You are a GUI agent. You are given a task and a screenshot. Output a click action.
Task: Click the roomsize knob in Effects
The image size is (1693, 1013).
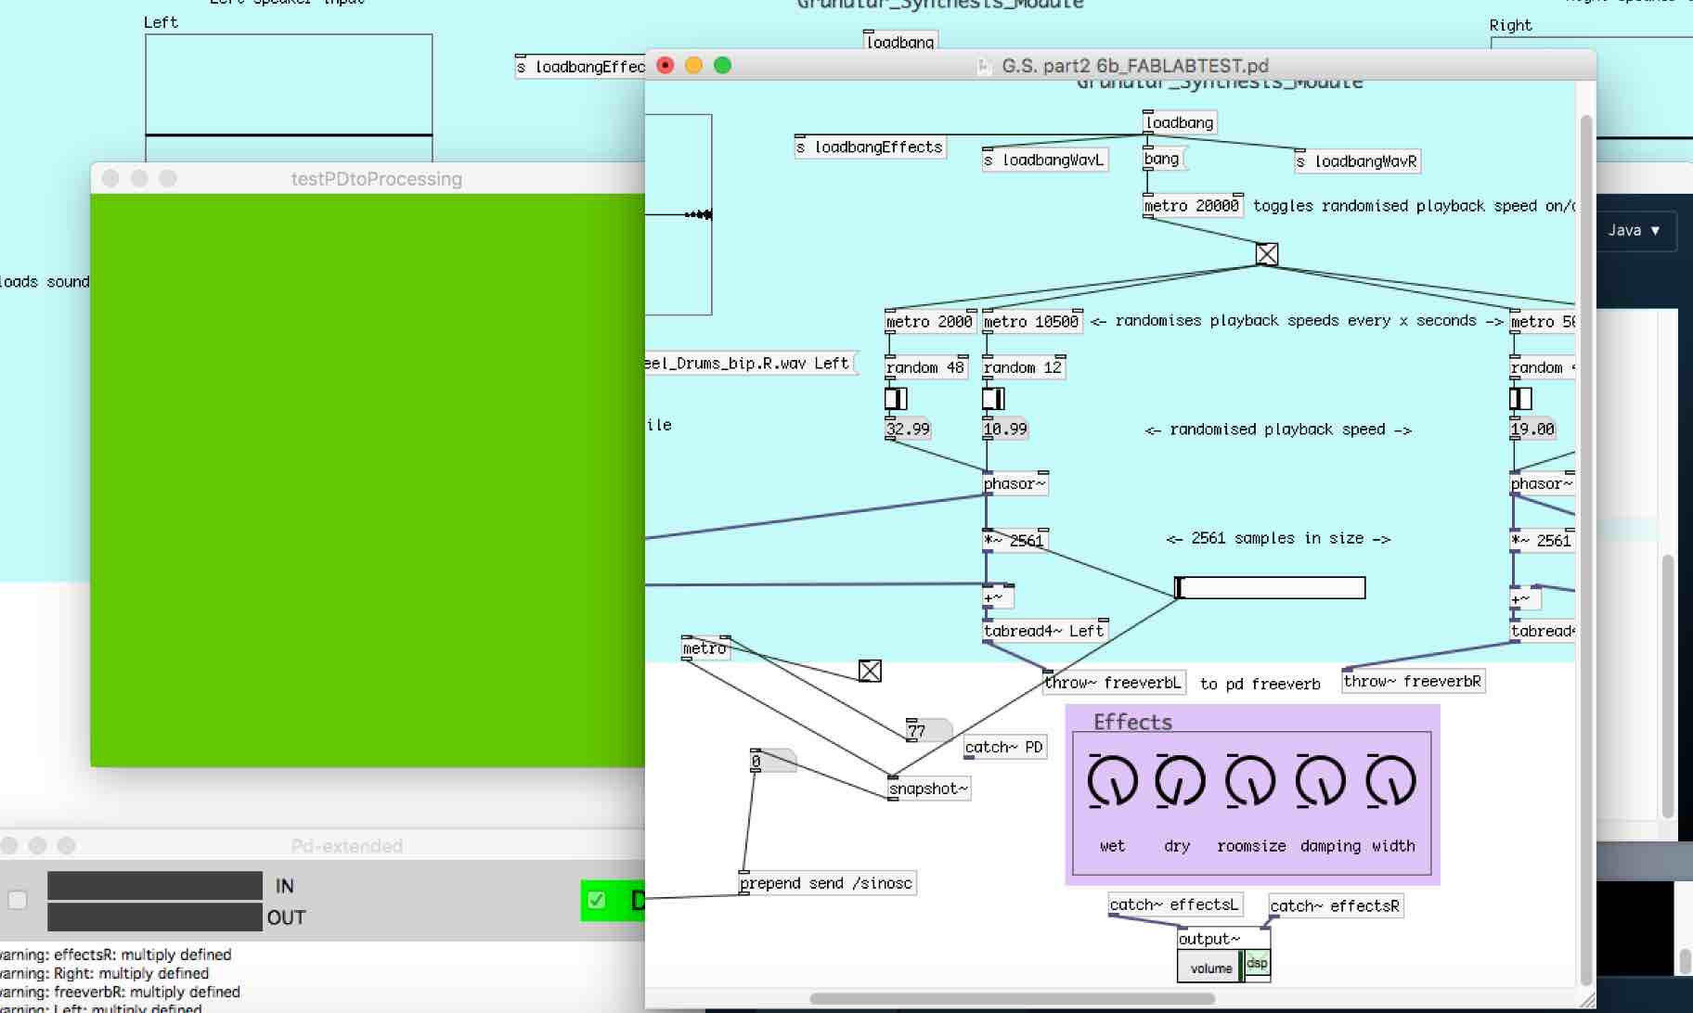tap(1250, 780)
